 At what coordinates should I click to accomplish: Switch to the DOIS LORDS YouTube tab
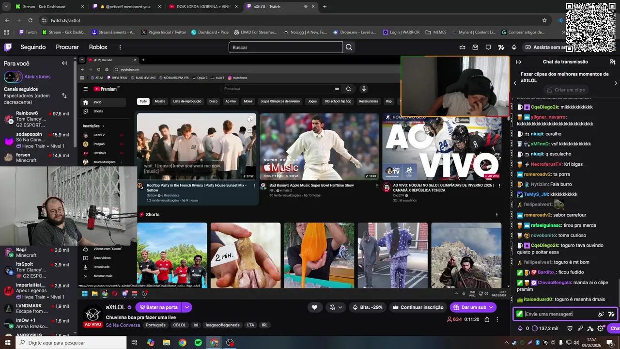coord(203,7)
